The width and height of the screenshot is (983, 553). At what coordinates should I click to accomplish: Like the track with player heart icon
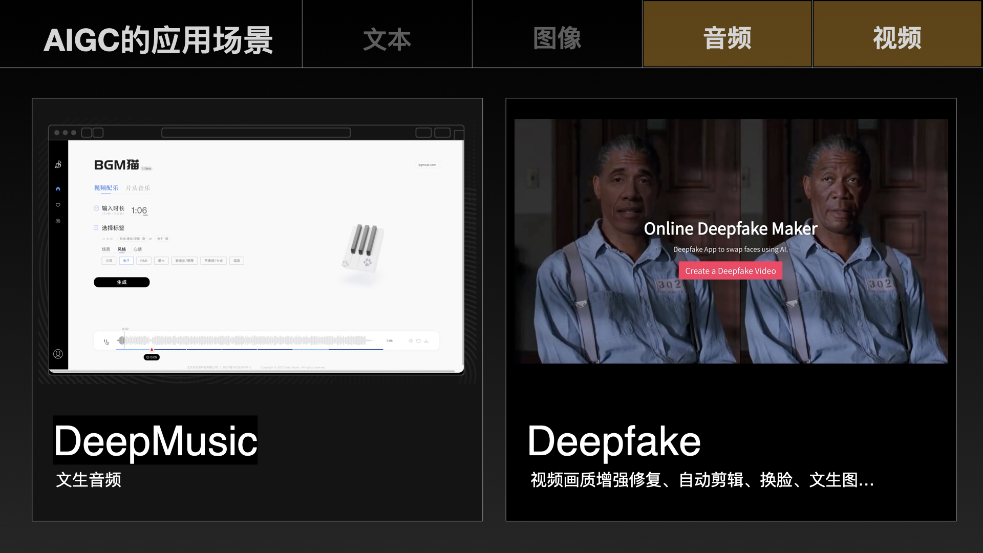click(418, 341)
